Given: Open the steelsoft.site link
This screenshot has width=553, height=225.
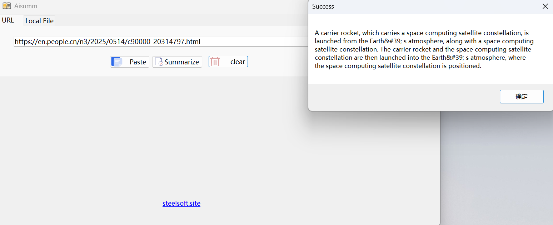Looking at the screenshot, I should coord(181,204).
